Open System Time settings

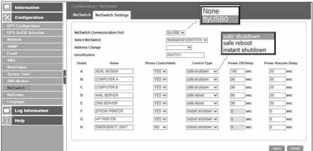click(32, 74)
